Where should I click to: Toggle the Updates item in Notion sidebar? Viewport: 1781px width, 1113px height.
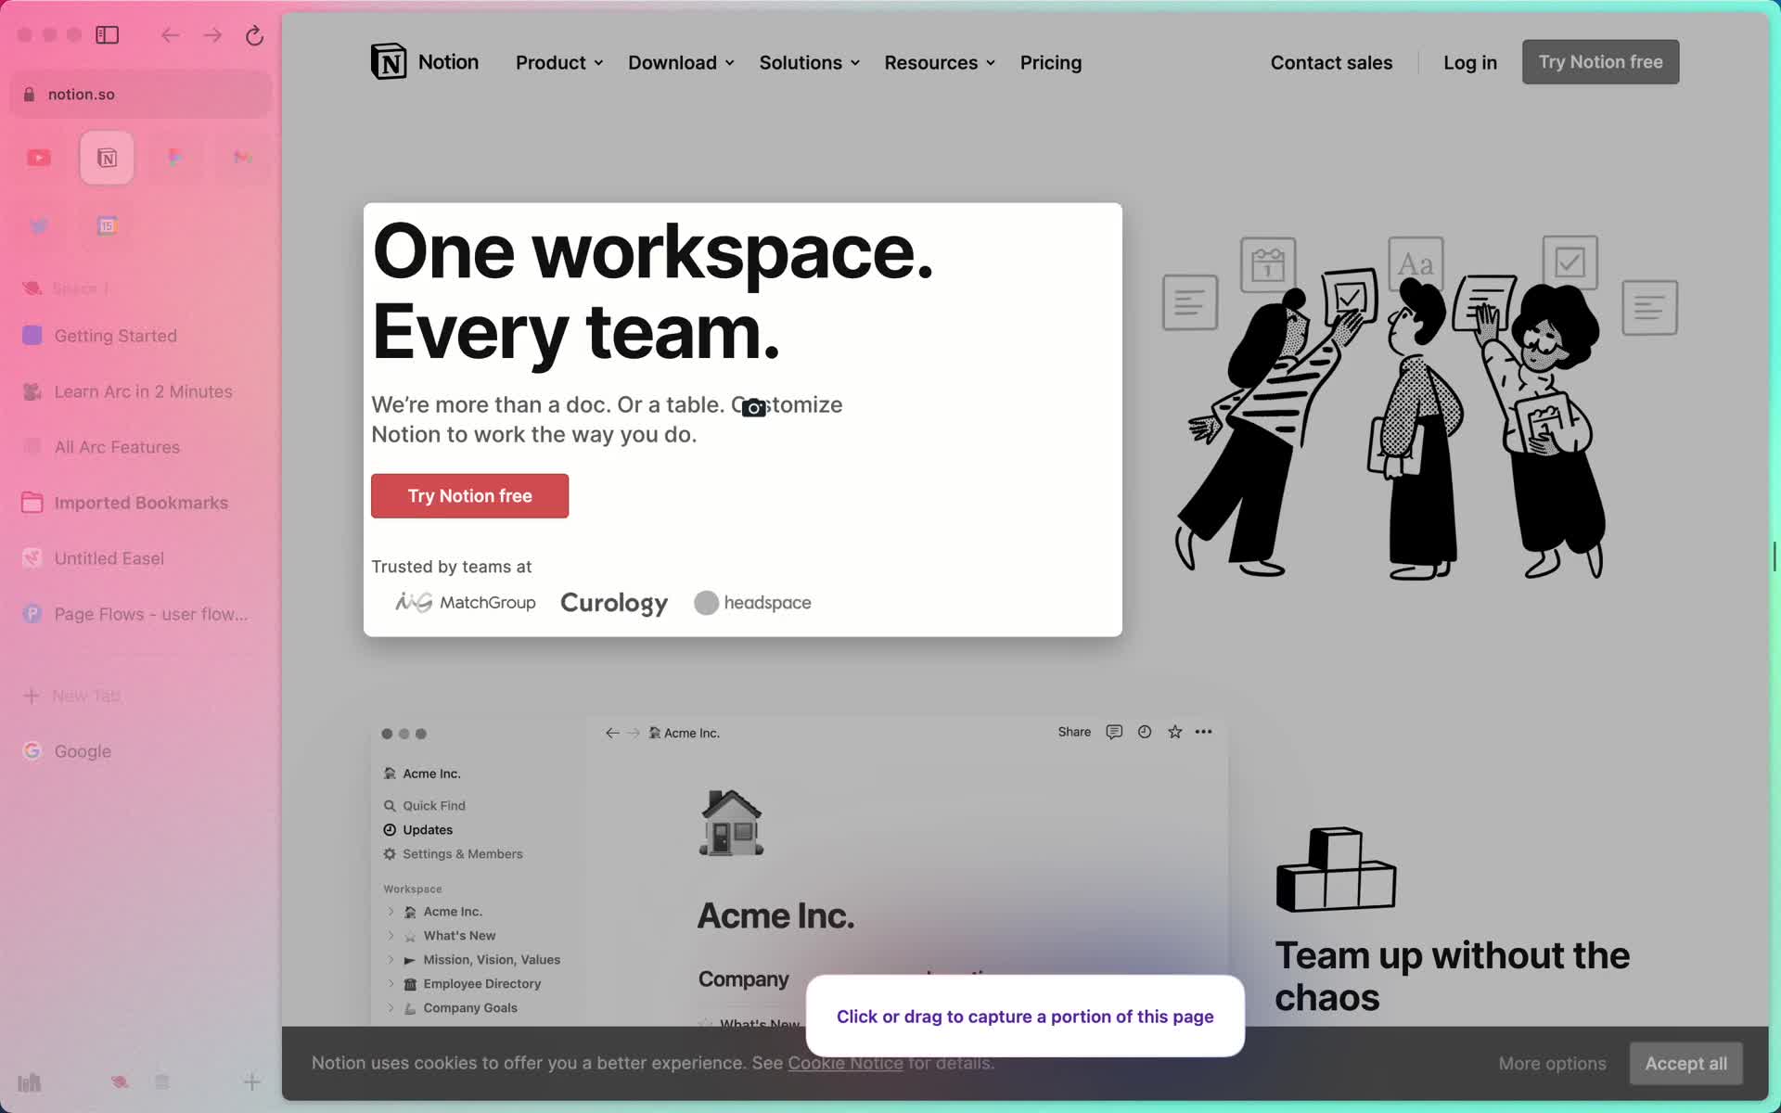point(429,829)
